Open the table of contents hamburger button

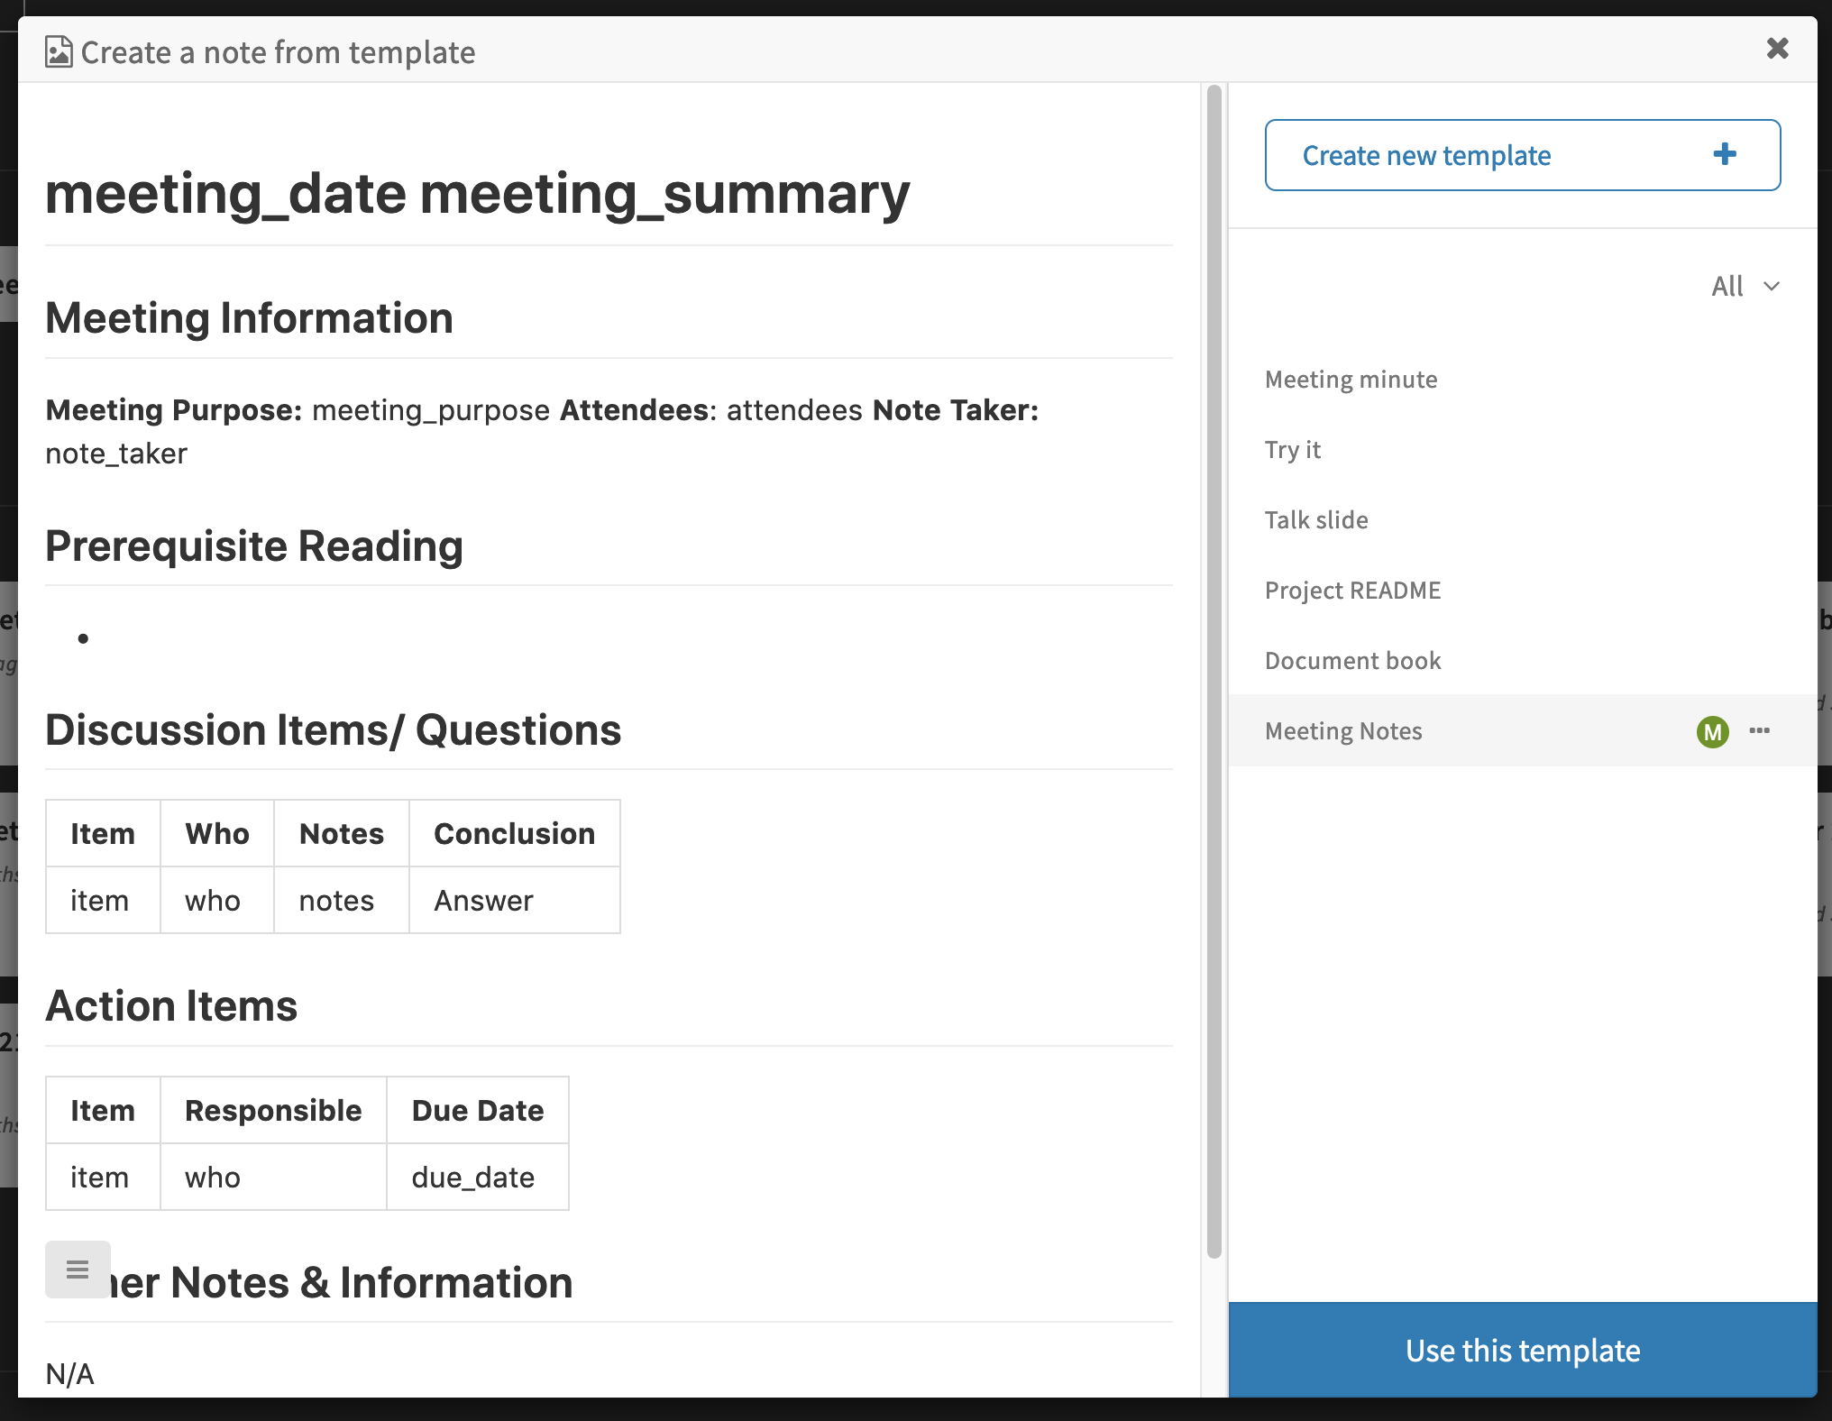(78, 1270)
